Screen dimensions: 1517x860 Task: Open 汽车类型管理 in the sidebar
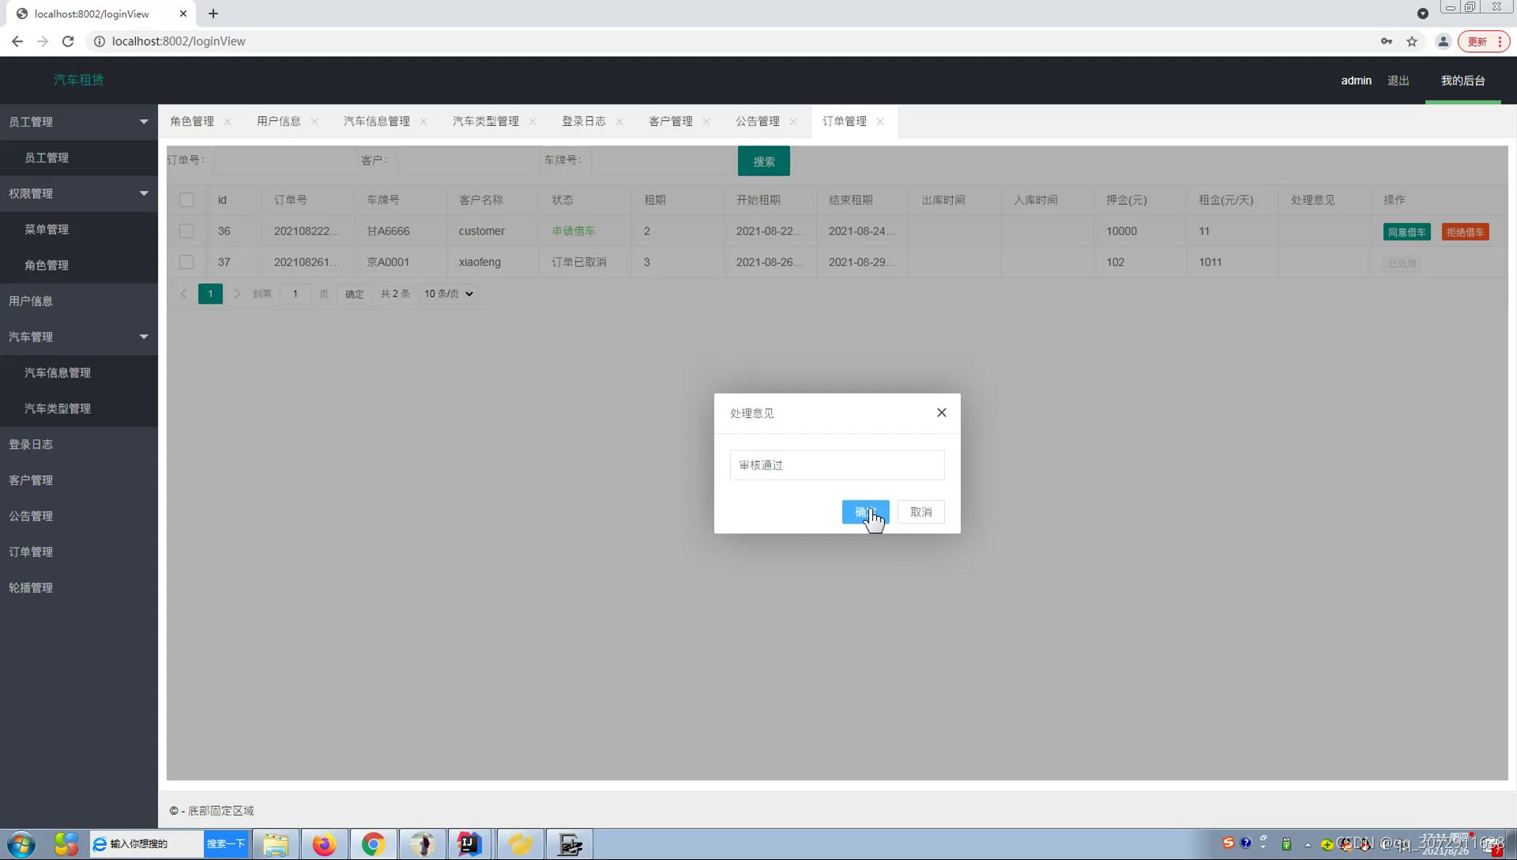[79, 409]
